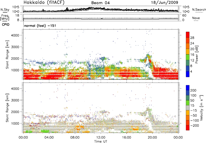Screen dimensions: 206x143
Task: Click the '2000' range tick of power panel
Action: click(x=15, y=58)
